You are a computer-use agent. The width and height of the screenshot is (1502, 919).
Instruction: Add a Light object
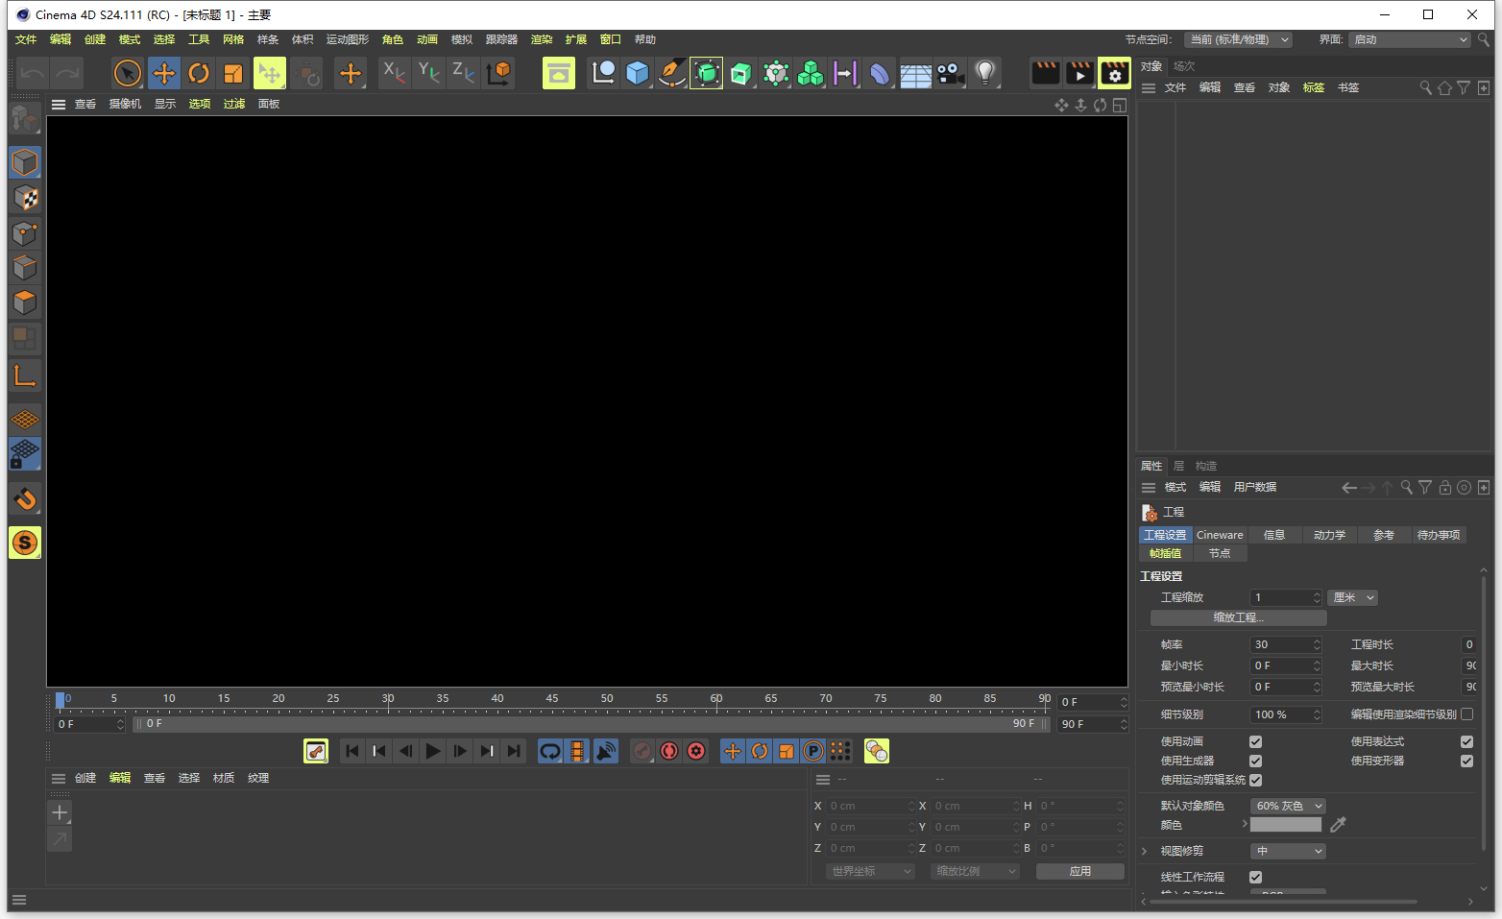coord(985,73)
